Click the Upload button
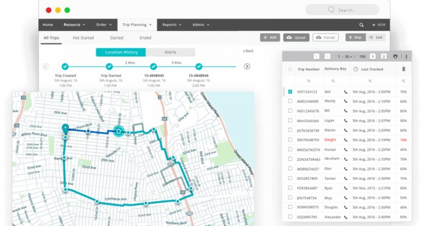Screen dimensions: 424x226 [x=296, y=37]
